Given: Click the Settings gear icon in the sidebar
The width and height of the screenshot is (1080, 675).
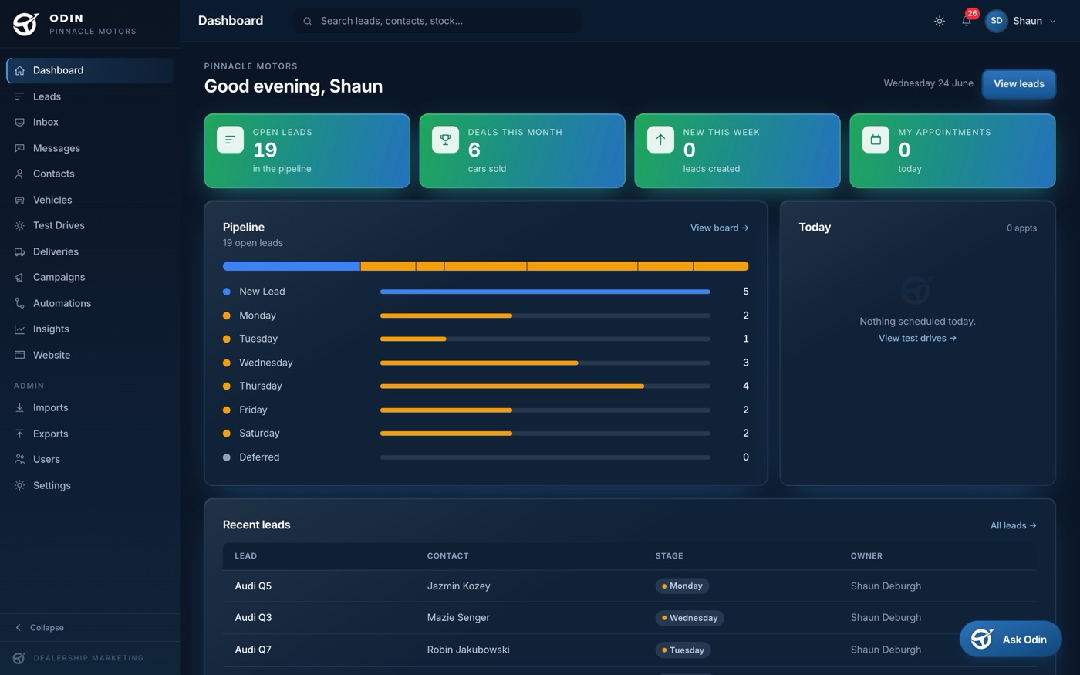Looking at the screenshot, I should click(19, 485).
